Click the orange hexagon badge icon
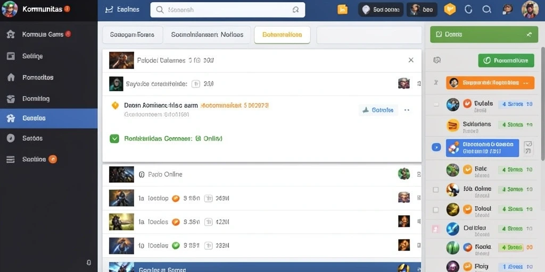Viewport: 545px width, 272px height. pyautogui.click(x=450, y=10)
